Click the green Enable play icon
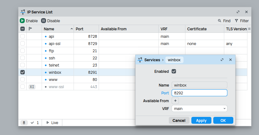This screenshot has height=135, width=259. [x=22, y=21]
